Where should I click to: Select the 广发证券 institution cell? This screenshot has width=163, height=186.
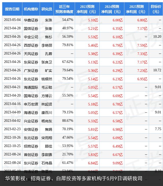point(31,71)
